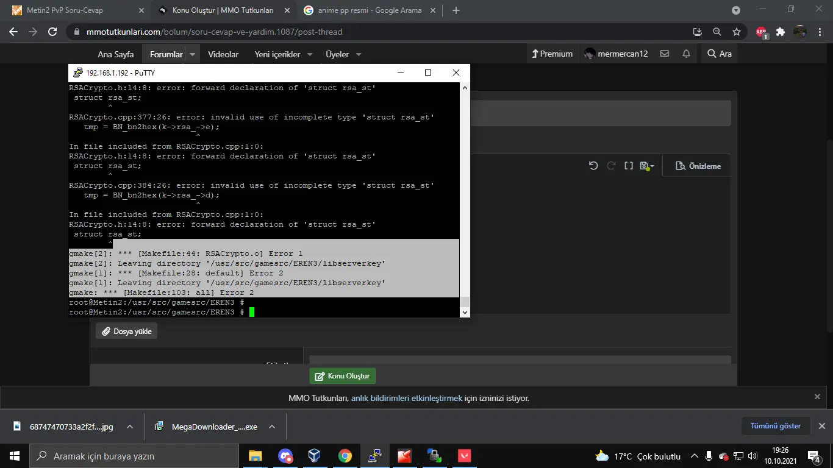This screenshot has height=468, width=833.
Task: Toggle BB code mode with brackets icon
Action: [628, 166]
